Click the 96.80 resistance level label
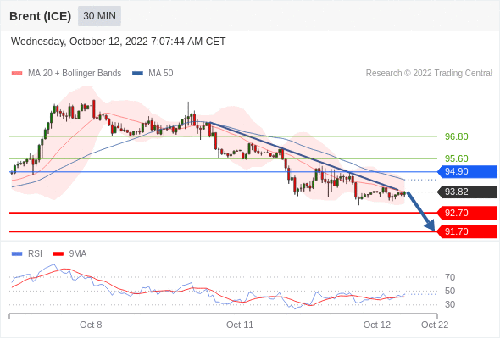 (457, 136)
